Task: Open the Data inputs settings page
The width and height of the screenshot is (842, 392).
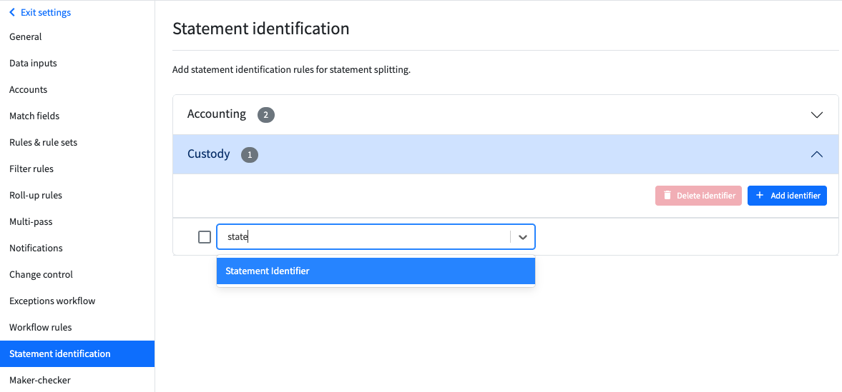Action: point(34,63)
